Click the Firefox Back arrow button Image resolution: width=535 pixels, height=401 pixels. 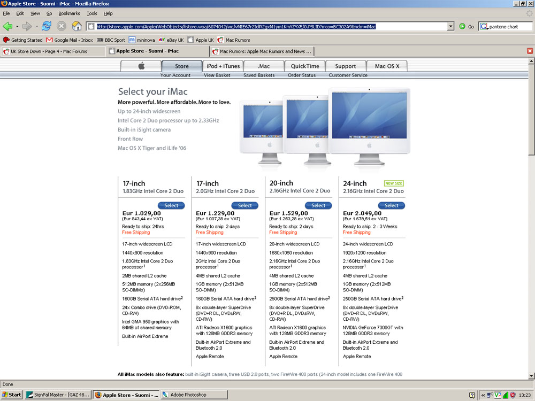[7, 26]
